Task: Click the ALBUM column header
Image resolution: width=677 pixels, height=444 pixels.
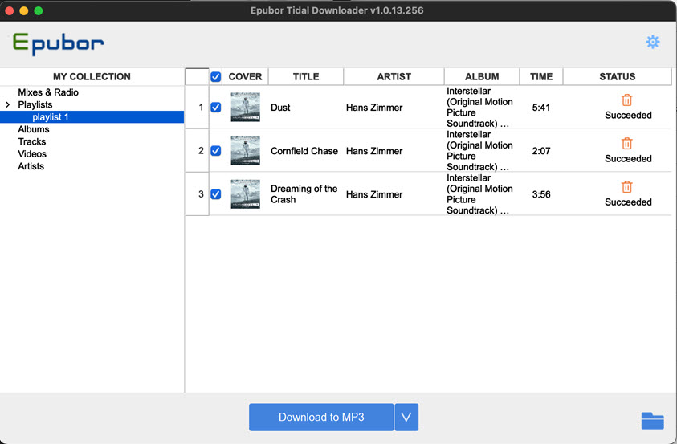Action: coord(482,77)
